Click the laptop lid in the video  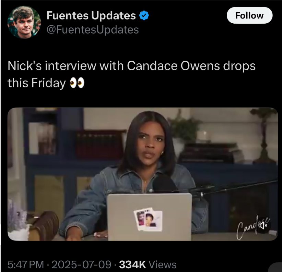pos(150,217)
